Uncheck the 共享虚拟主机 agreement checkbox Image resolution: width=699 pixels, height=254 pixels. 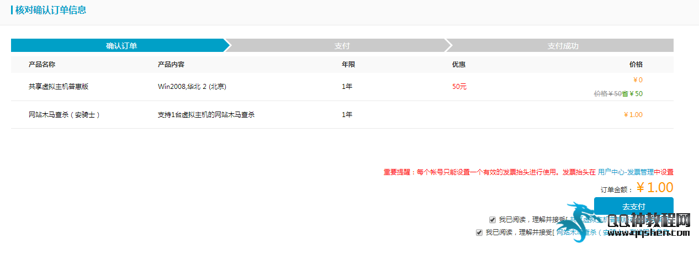493,220
